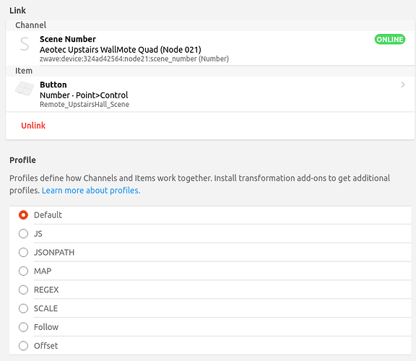Select the MAP profile radio button
This screenshot has width=416, height=361.
coord(23,271)
